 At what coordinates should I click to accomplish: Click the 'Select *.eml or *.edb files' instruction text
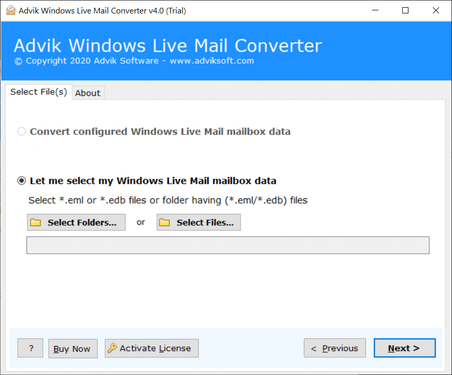168,200
